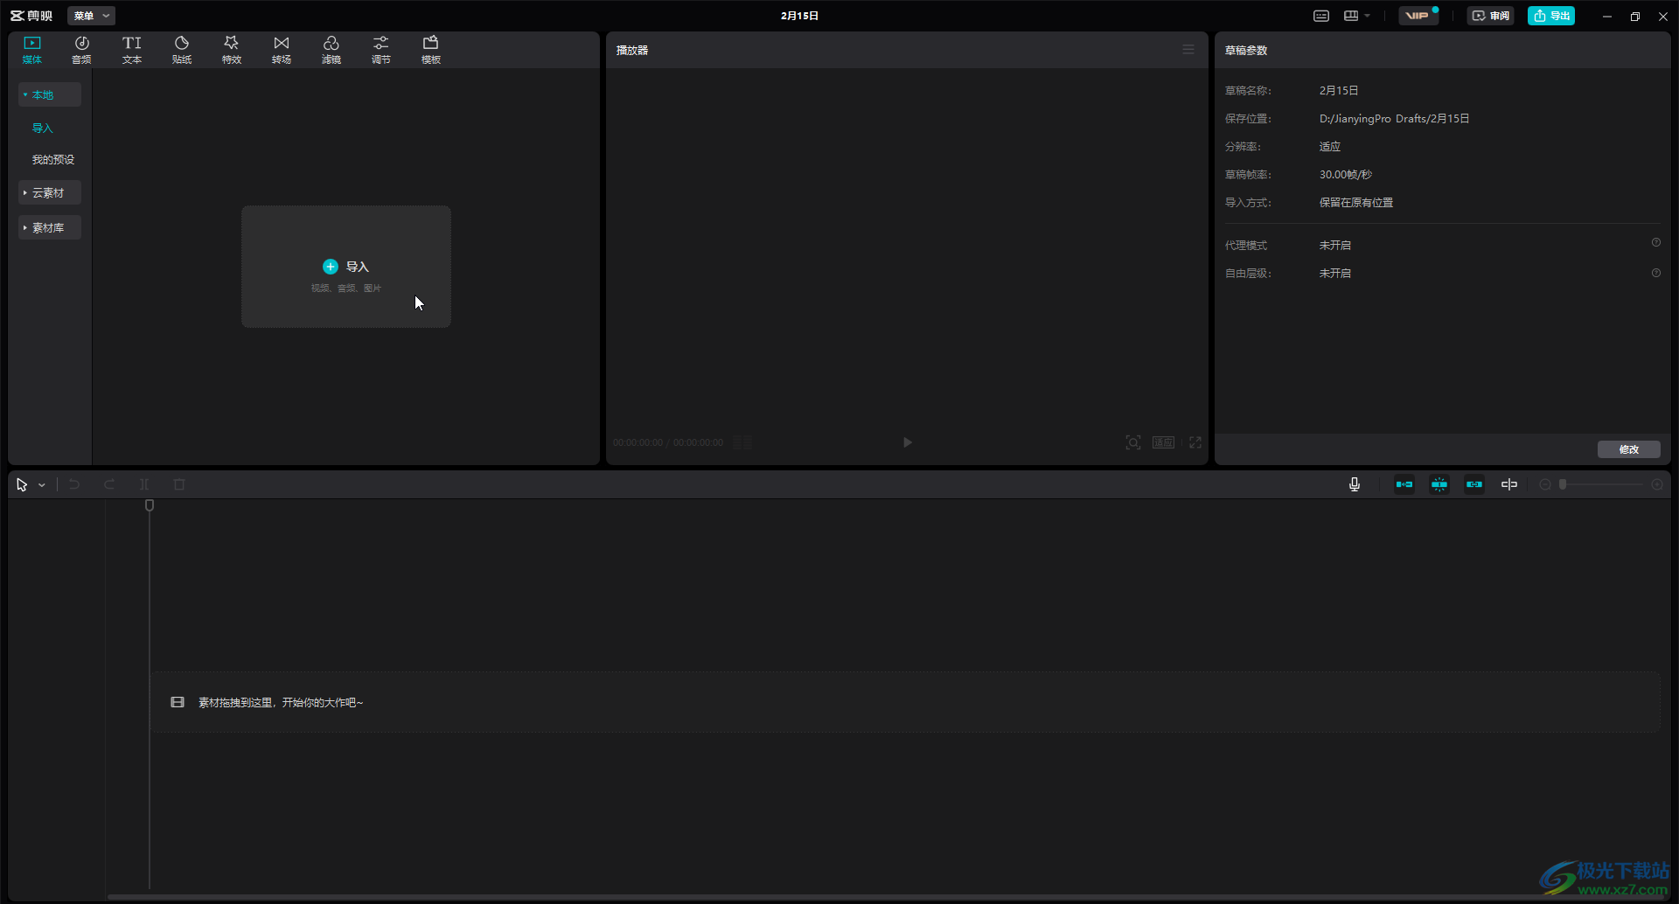
Task: Click the split clip tool
Action: tap(144, 484)
